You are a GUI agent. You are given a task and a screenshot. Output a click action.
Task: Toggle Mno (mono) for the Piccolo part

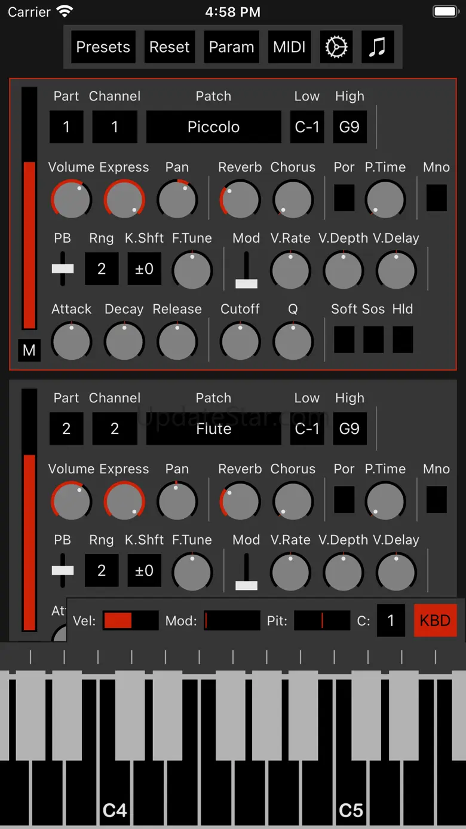click(437, 198)
